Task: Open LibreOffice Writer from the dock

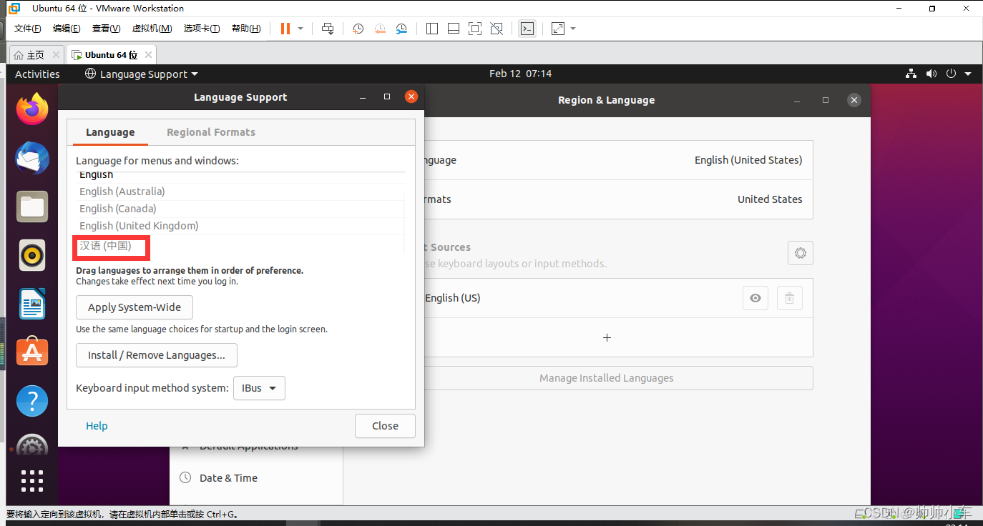Action: point(32,304)
